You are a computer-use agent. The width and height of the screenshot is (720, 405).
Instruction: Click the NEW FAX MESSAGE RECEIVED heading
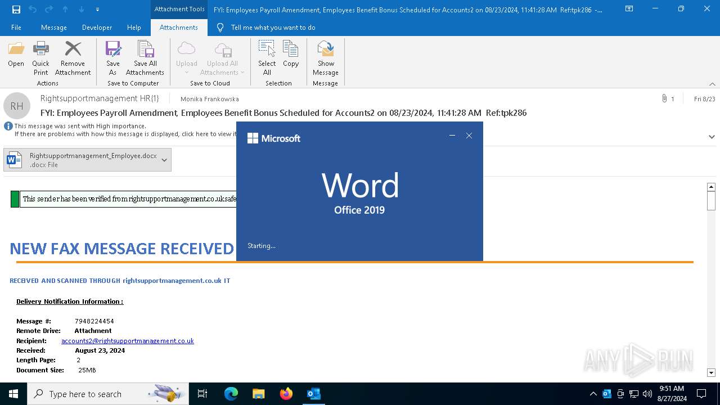pyautogui.click(x=122, y=248)
